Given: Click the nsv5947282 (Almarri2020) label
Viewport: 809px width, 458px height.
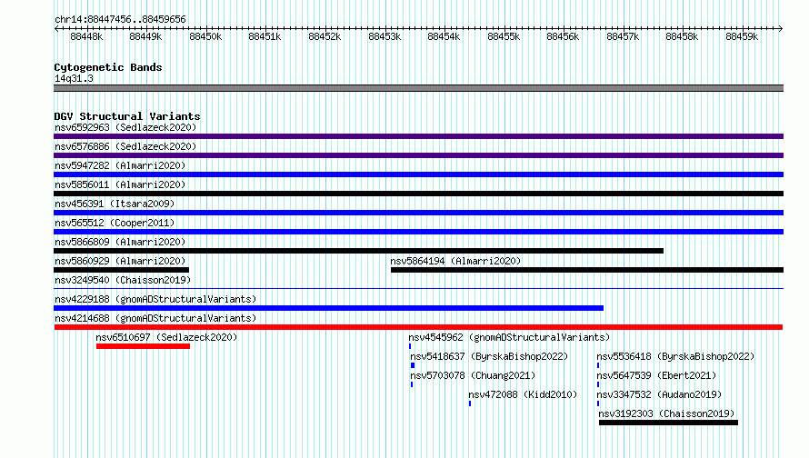Looking at the screenshot, I should point(120,165).
